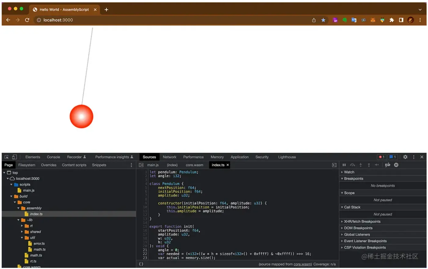Image resolution: width=428 pixels, height=269 pixels.
Task: Click the step into debugger icon
Action: [361, 165]
